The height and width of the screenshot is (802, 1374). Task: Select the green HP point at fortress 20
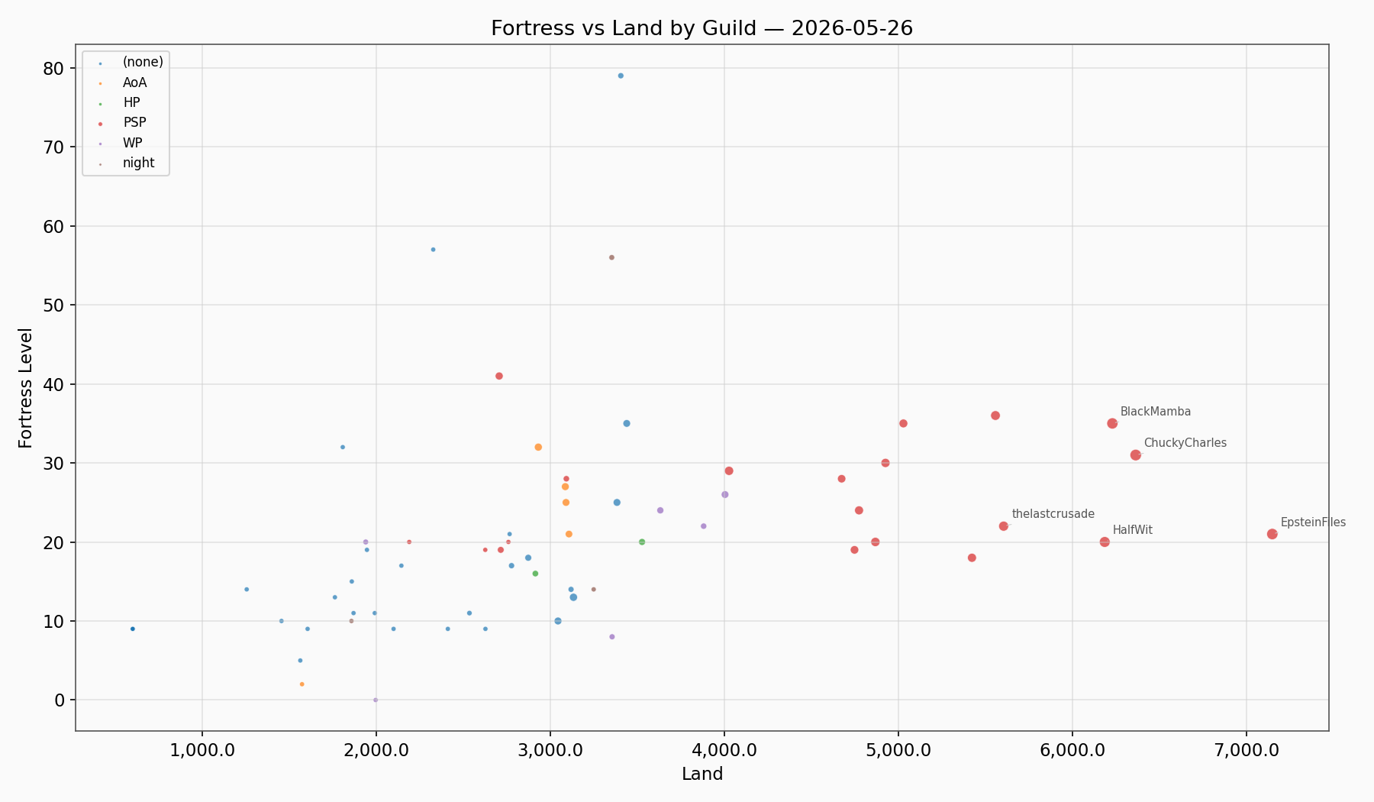pos(642,542)
